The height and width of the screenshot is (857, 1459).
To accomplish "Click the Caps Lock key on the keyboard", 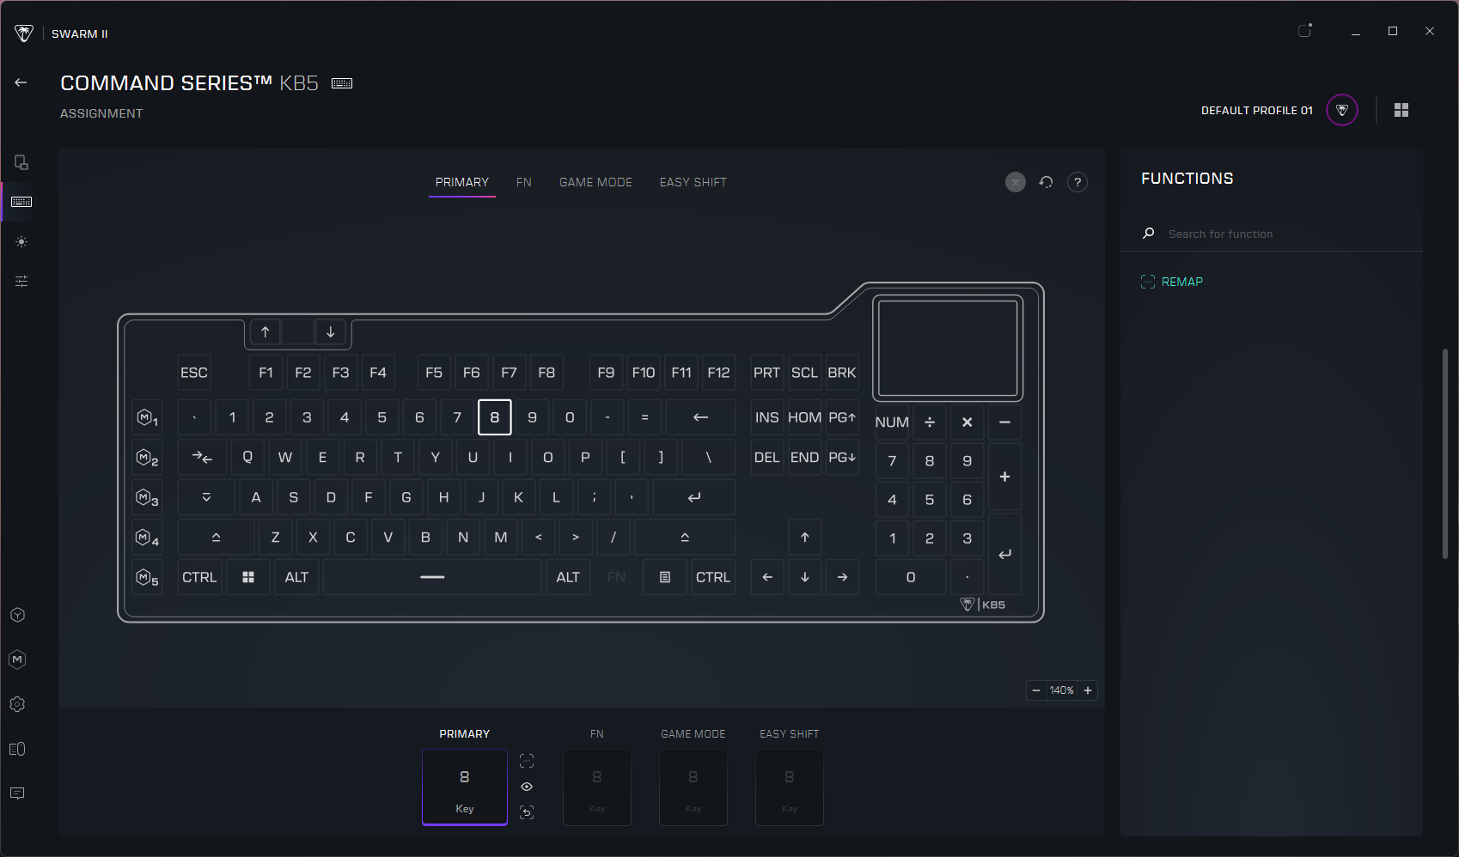I will click(x=206, y=497).
